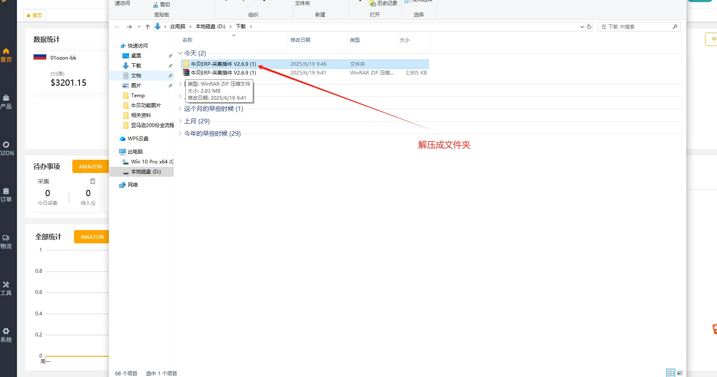Select 下载 in the quick access tree
Screen dimensions: 717x377
click(x=136, y=66)
